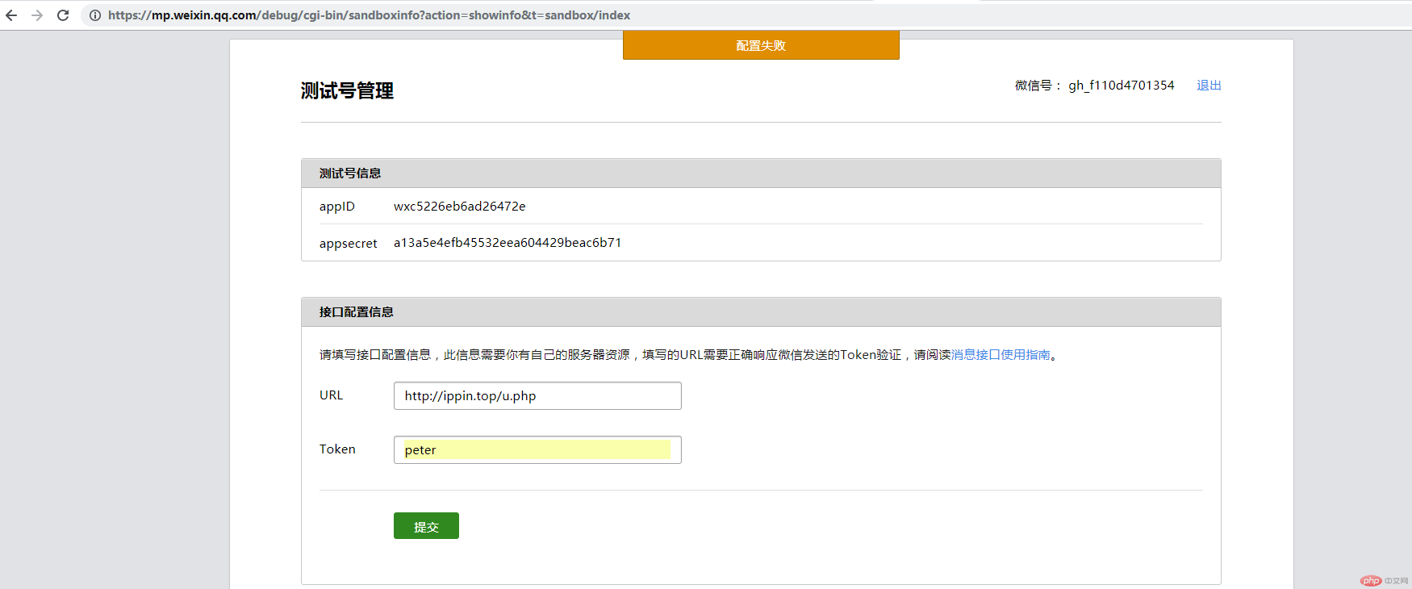Go back with browser back arrow
The width and height of the screenshot is (1412, 589).
[x=11, y=15]
